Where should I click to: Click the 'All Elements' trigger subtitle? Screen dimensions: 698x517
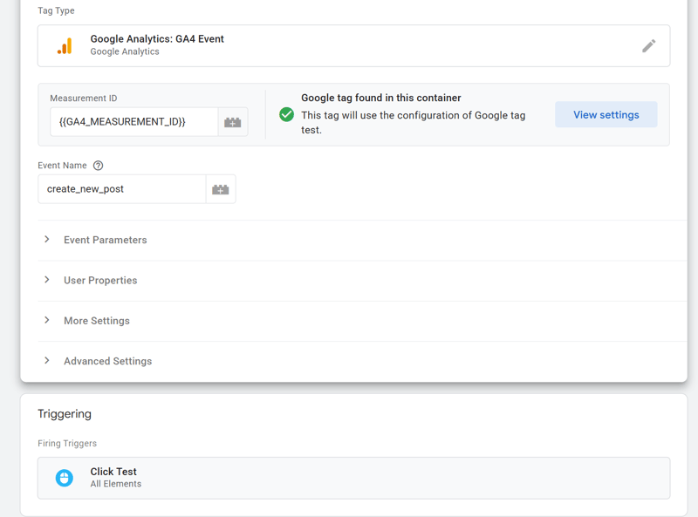[116, 484]
